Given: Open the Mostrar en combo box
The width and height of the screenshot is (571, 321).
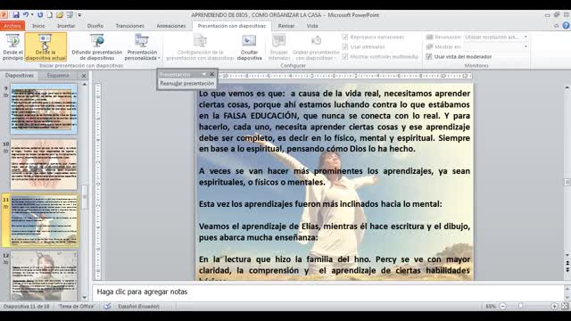Looking at the screenshot, I should (496, 46).
